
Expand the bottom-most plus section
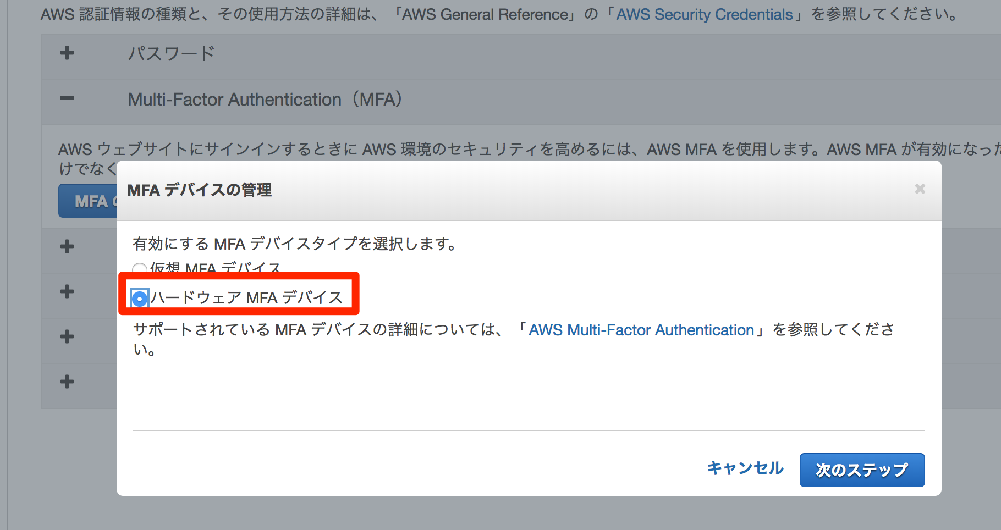coord(67,382)
